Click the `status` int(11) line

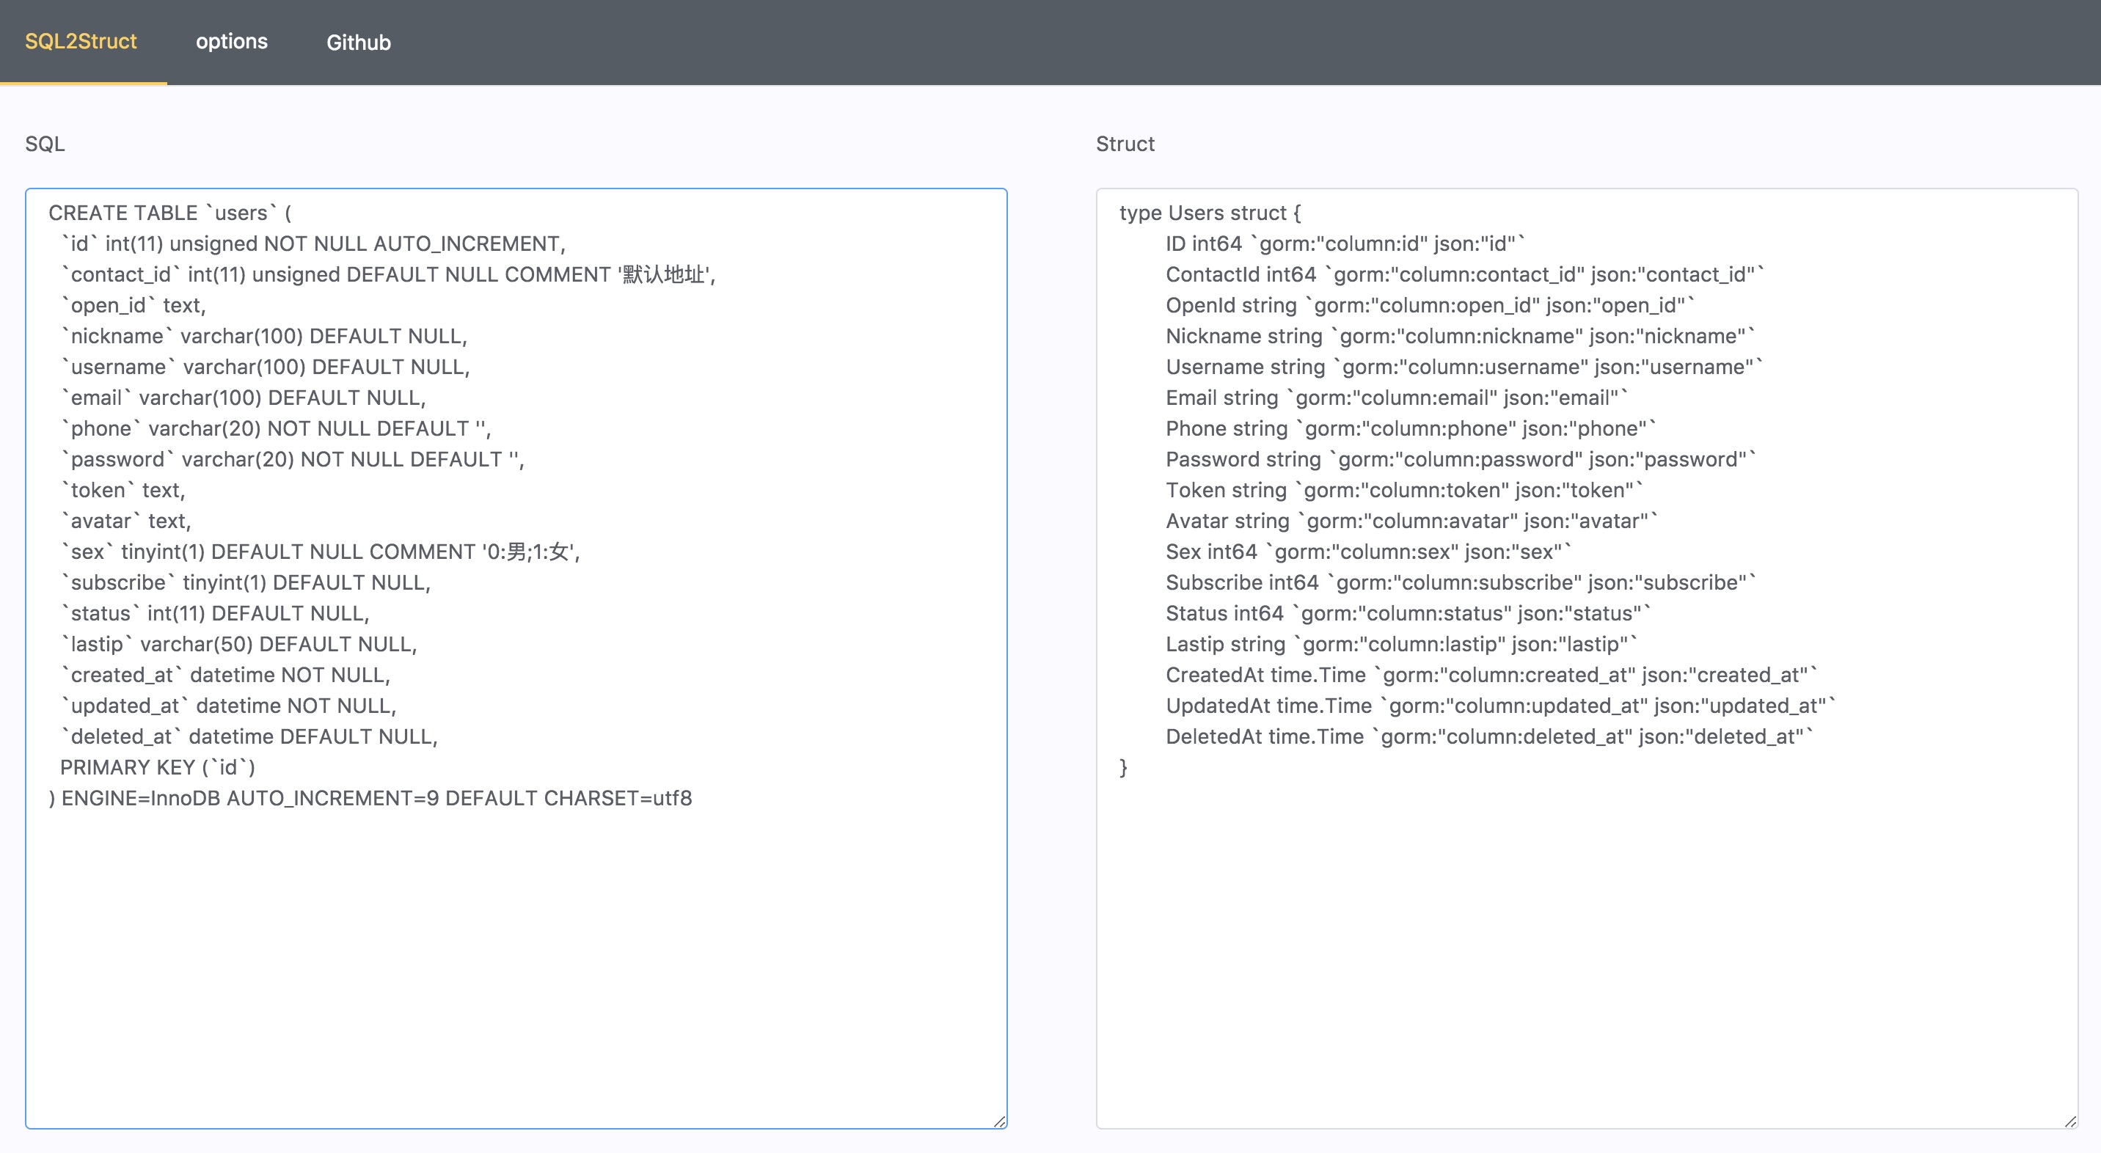[216, 614]
